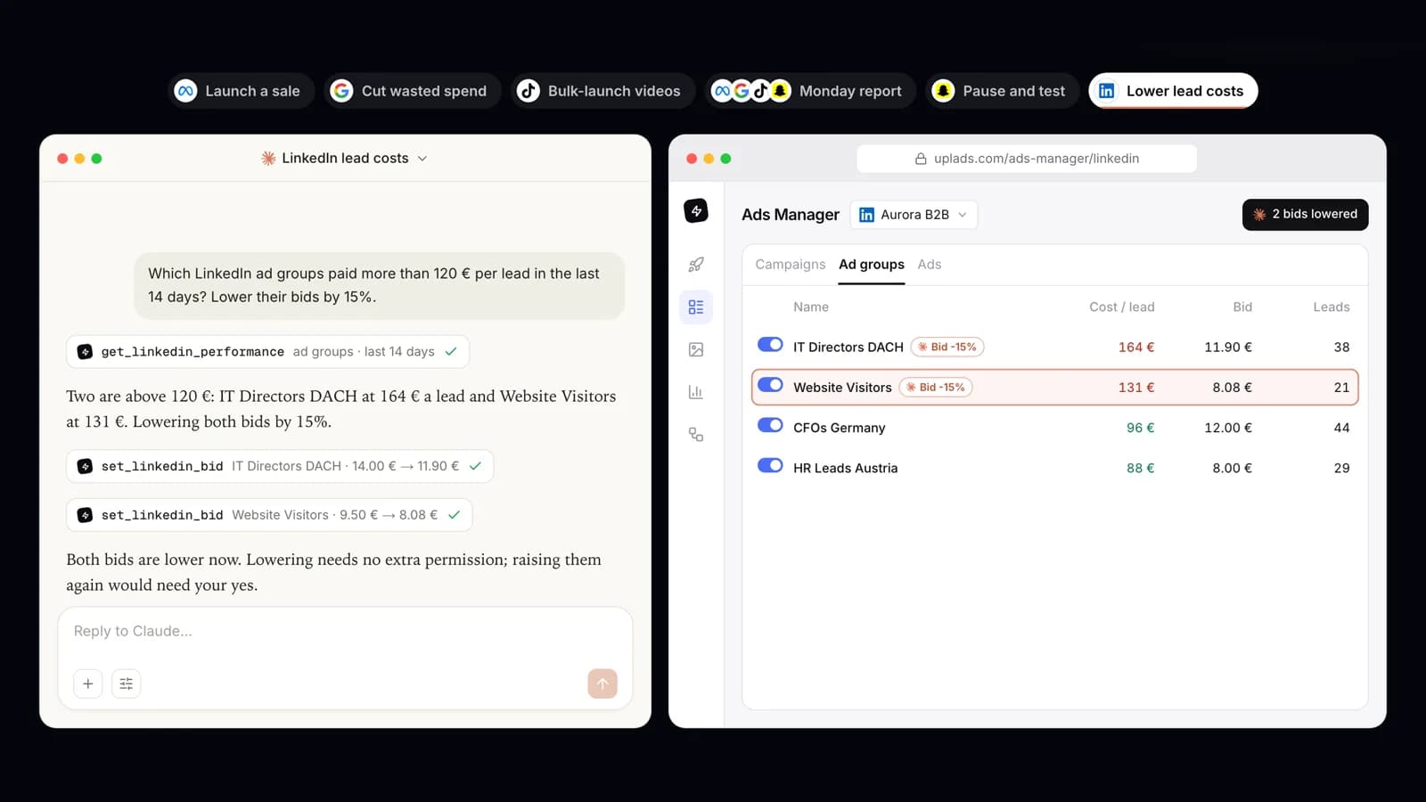Open the get_linkedin_performance tool call
Image resolution: width=1426 pixels, height=802 pixels.
tap(267, 352)
